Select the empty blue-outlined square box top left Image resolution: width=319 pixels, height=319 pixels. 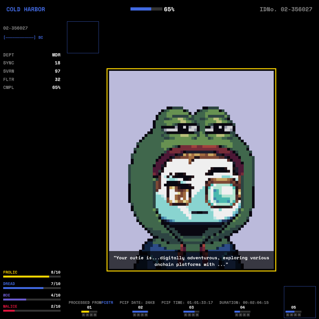pos(83,37)
